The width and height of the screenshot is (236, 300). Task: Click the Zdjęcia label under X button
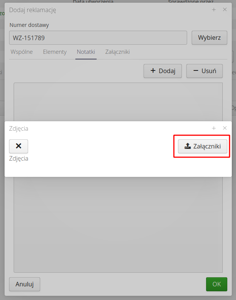click(19, 159)
